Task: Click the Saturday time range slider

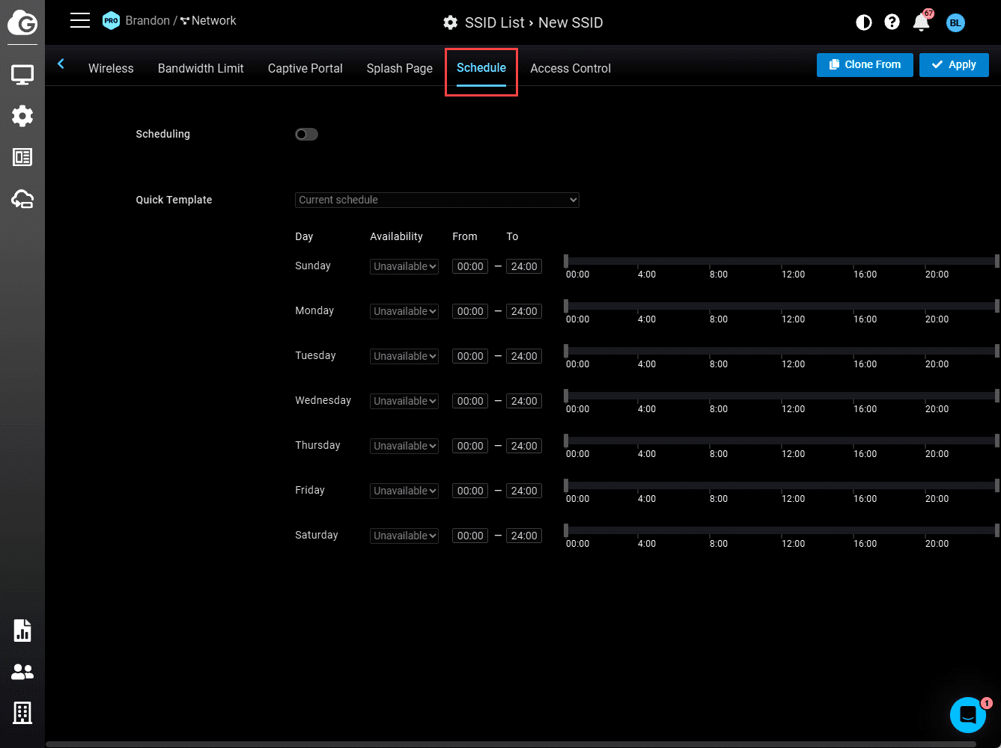Action: (782, 530)
